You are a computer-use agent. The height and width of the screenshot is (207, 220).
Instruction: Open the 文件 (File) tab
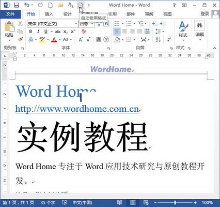10,14
